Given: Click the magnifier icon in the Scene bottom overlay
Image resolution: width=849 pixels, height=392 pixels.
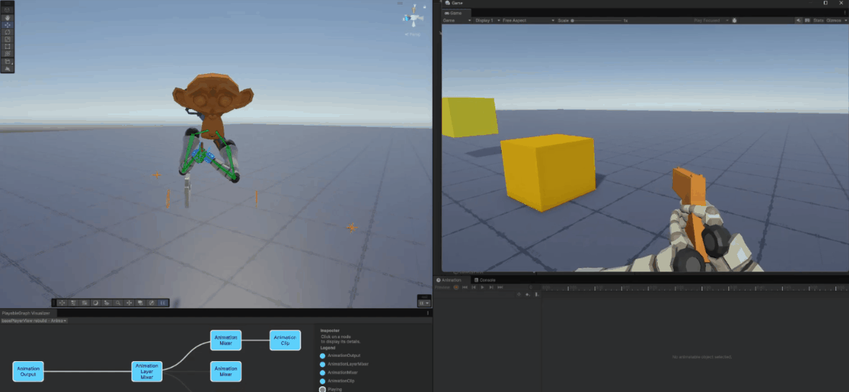Looking at the screenshot, I should [118, 303].
